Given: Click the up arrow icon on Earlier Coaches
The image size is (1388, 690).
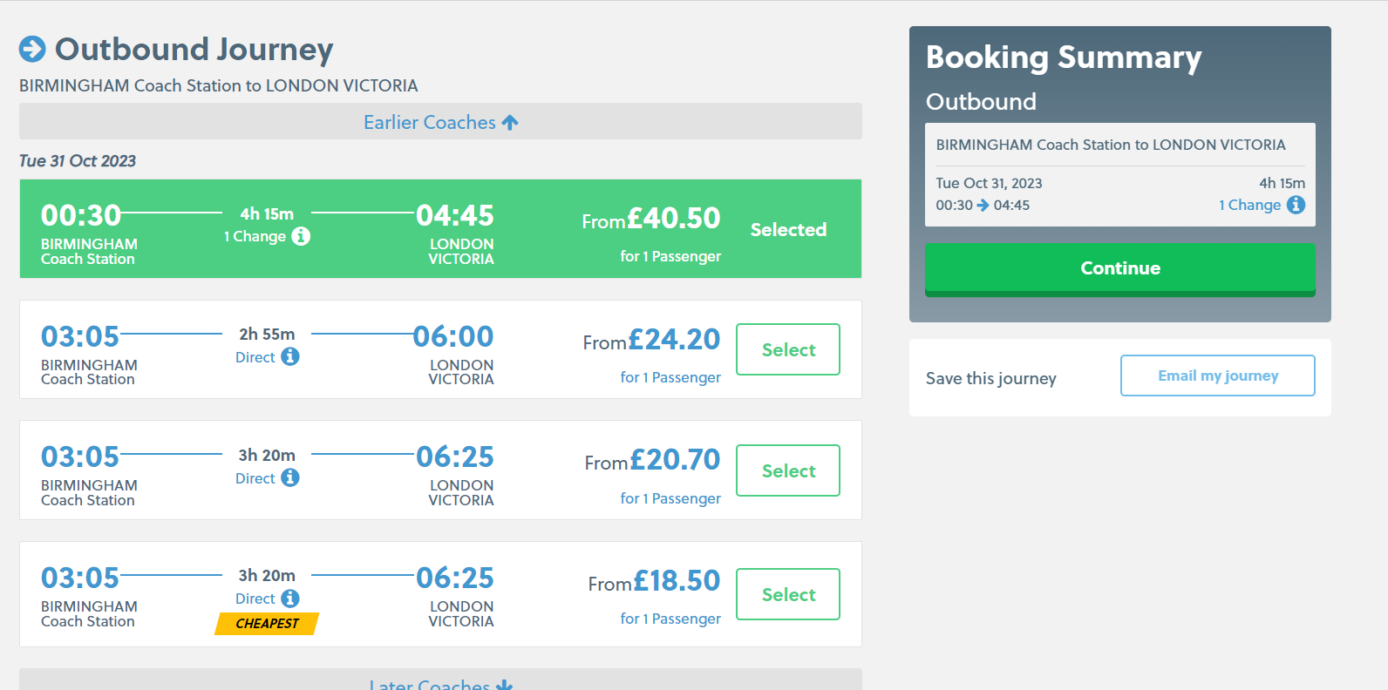Looking at the screenshot, I should 510,123.
